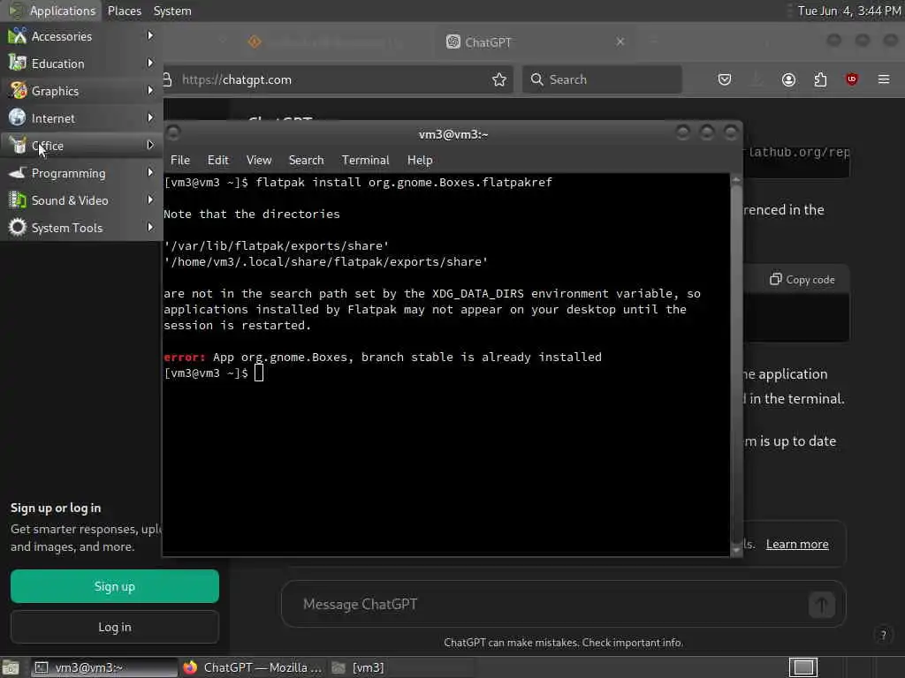Viewport: 905px width, 678px height.
Task: Expand the Office submenu arrow
Action: click(150, 145)
